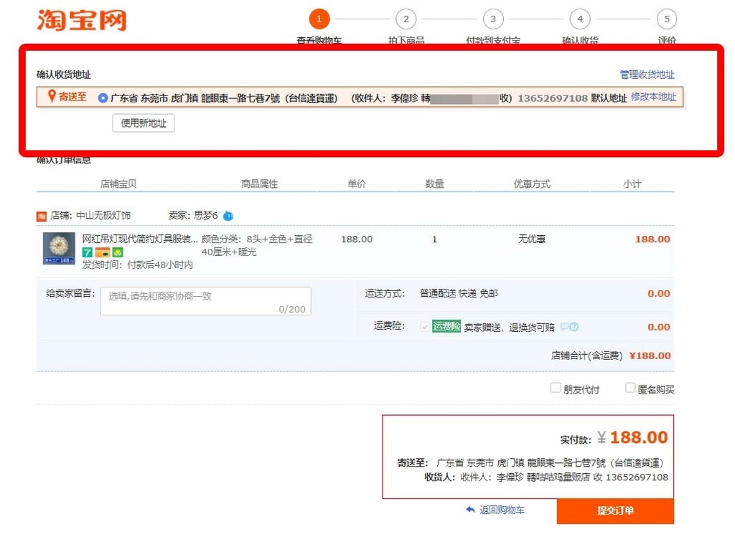
Task: Click the green 运费险 badge
Action: 446,326
